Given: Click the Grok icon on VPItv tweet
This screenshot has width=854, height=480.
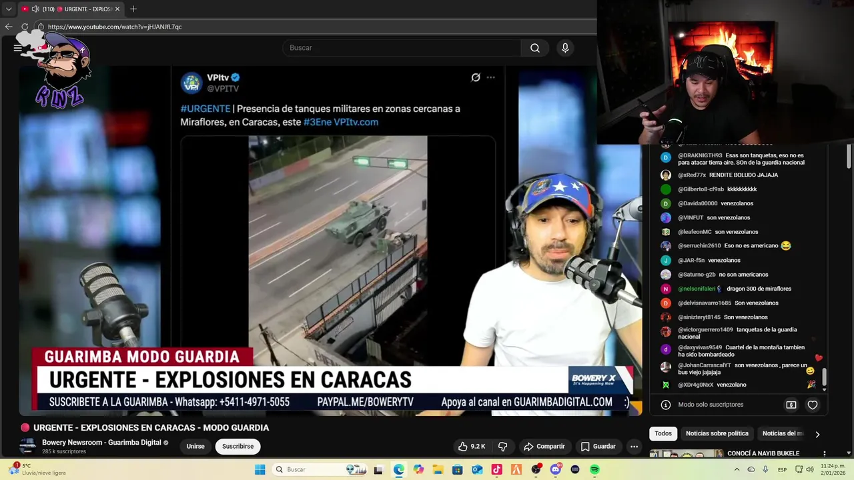Looking at the screenshot, I should (x=476, y=77).
